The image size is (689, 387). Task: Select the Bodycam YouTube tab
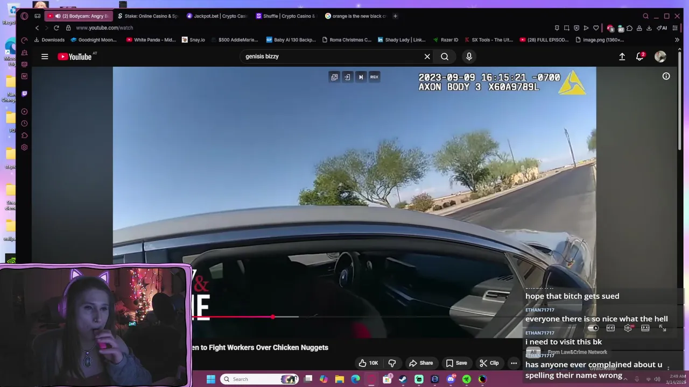pyautogui.click(x=79, y=16)
